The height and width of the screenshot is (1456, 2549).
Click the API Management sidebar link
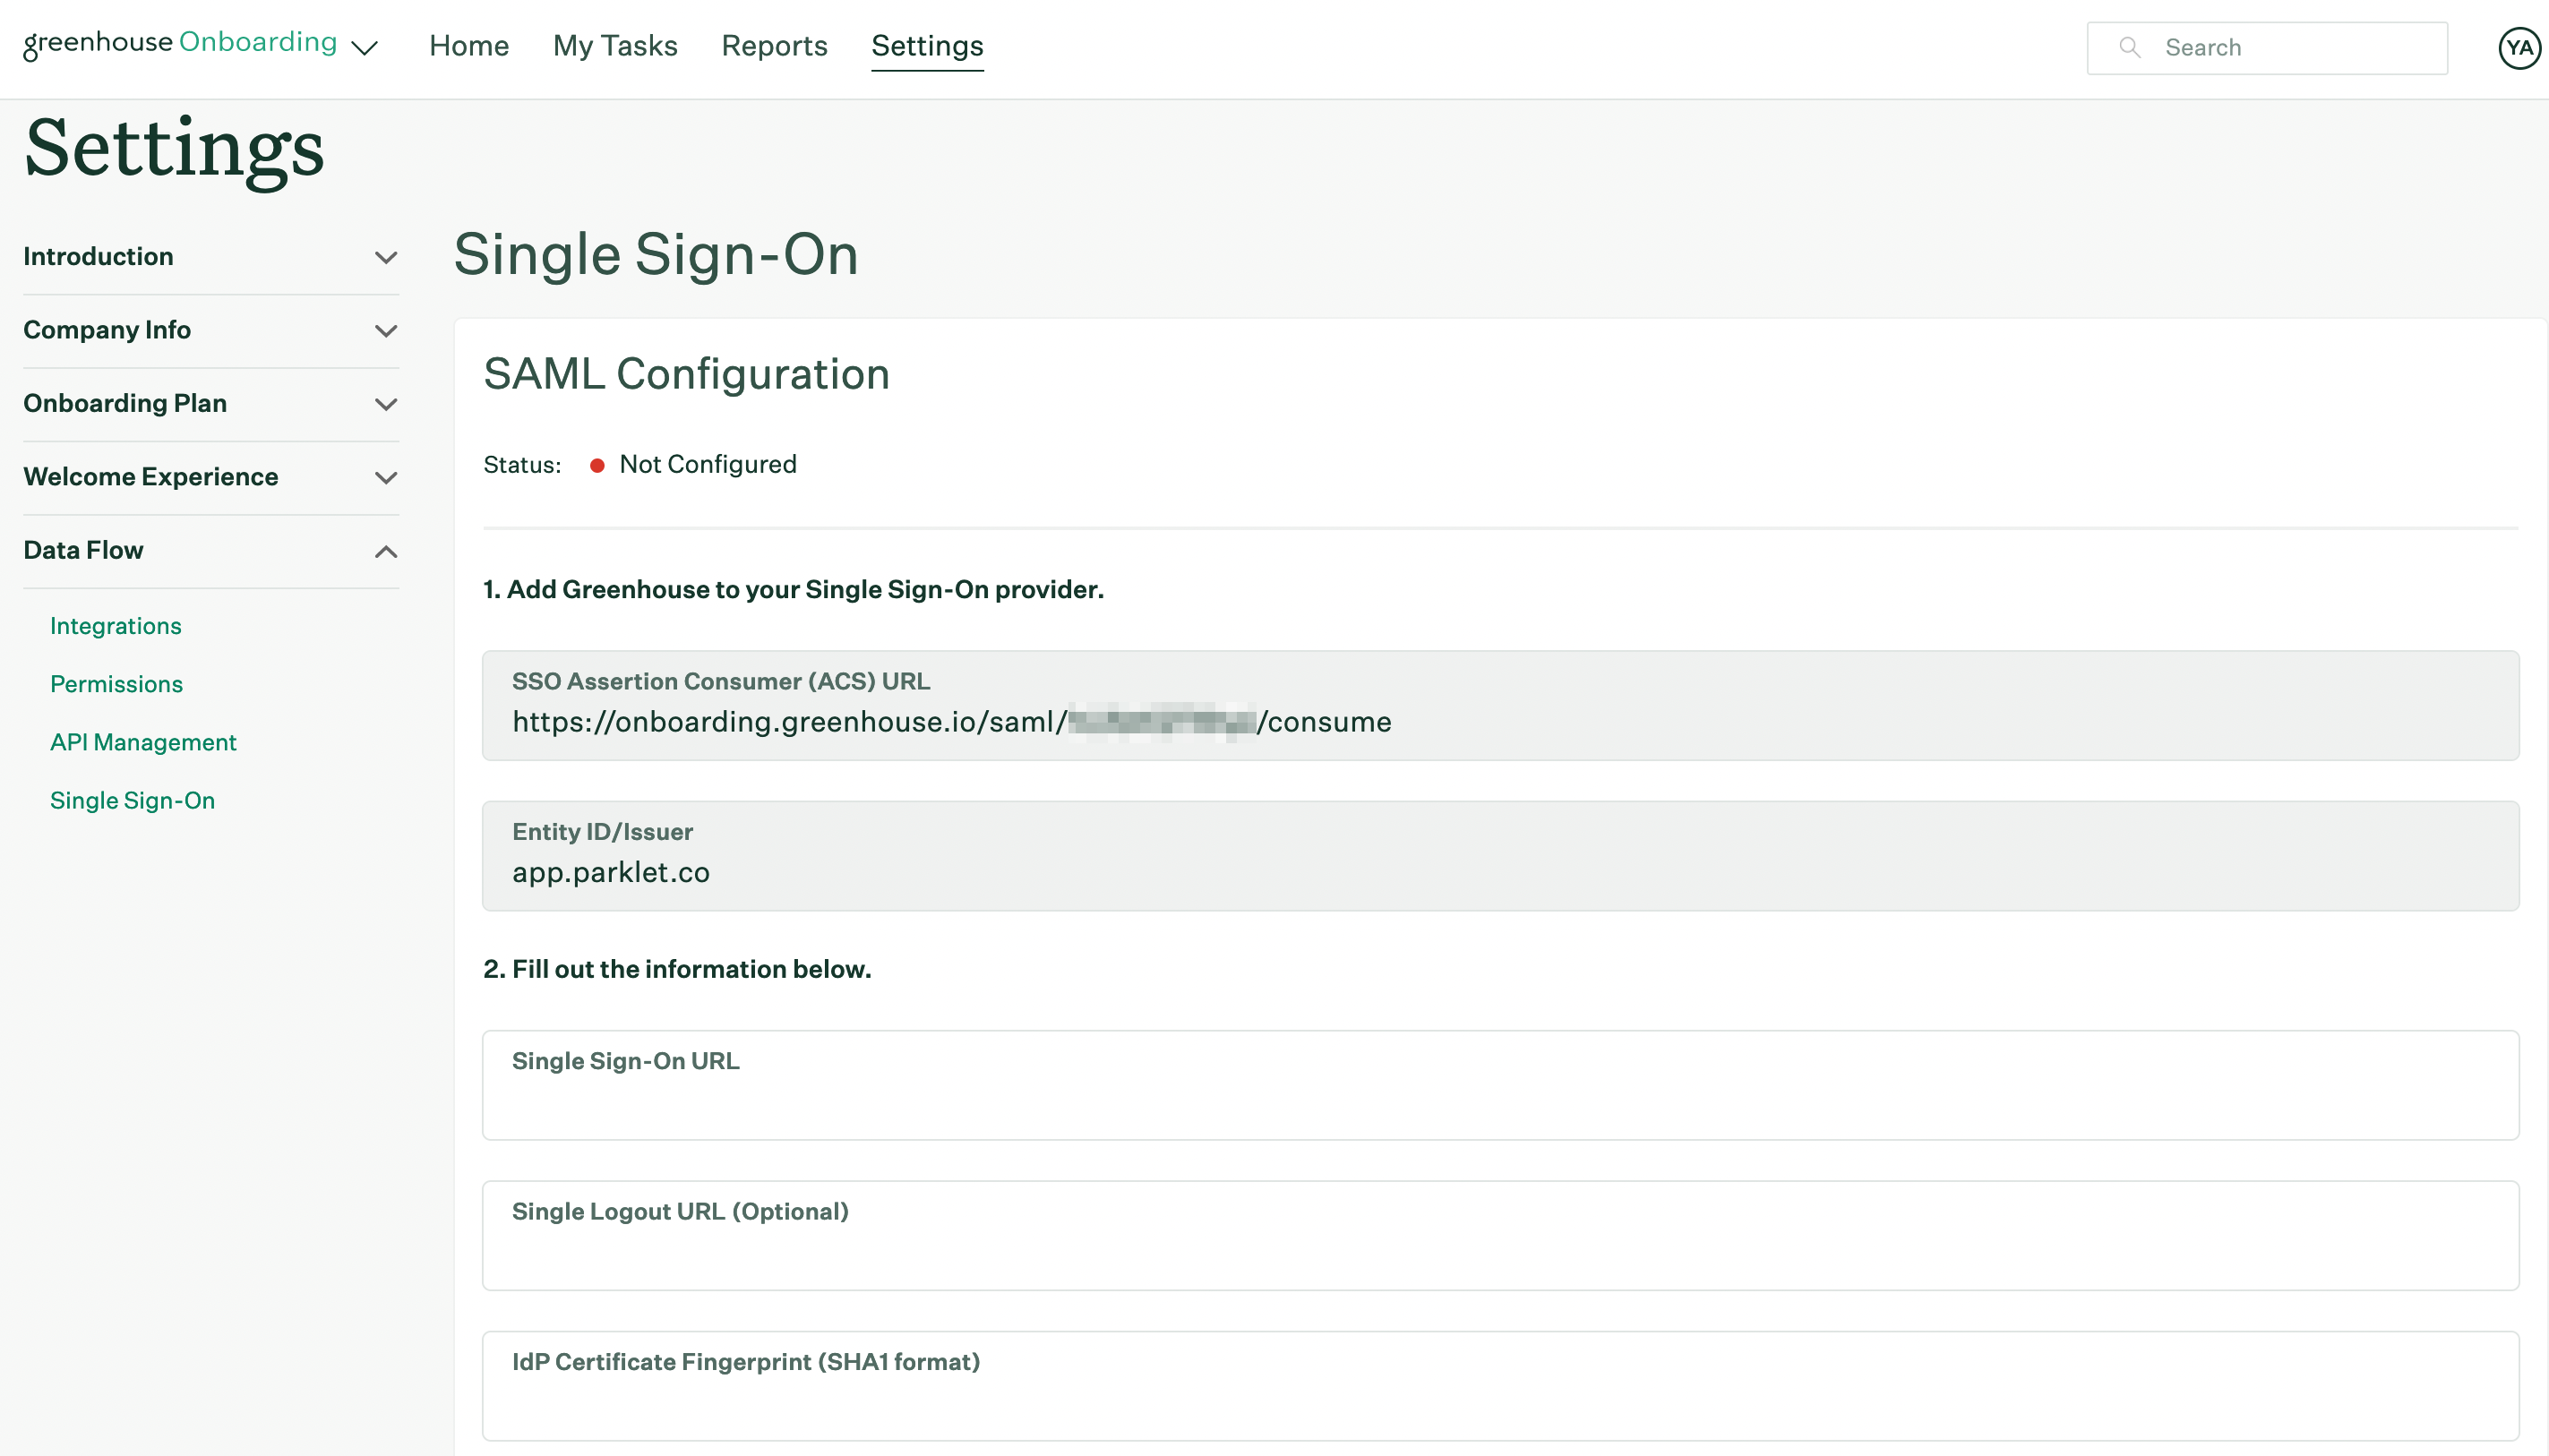click(143, 742)
